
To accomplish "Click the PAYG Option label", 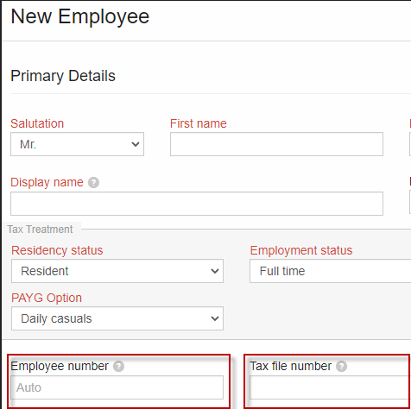I will (47, 298).
